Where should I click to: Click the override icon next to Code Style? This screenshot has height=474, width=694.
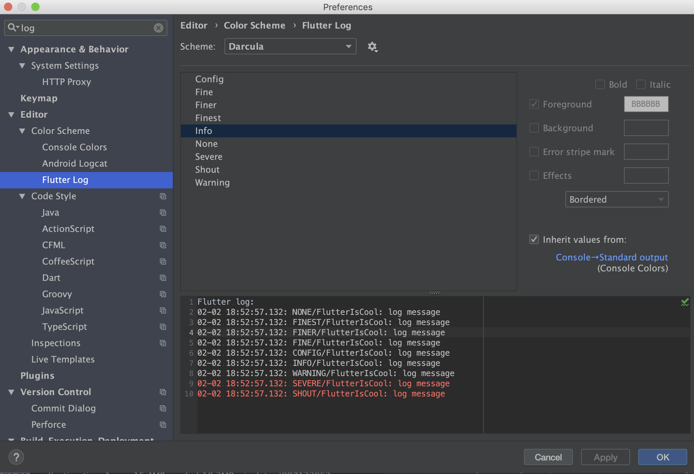point(163,196)
